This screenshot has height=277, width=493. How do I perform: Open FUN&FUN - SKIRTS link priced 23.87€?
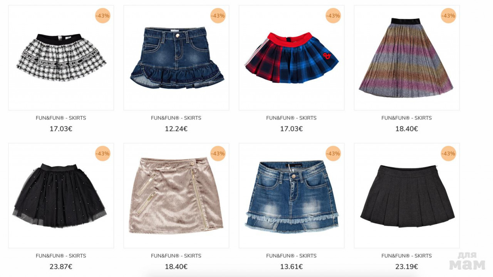[x=61, y=256]
